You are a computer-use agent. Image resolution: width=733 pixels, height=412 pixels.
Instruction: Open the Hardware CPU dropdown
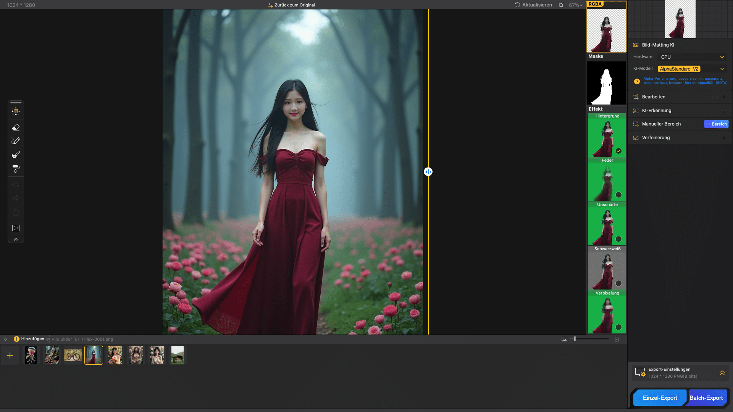pos(692,57)
